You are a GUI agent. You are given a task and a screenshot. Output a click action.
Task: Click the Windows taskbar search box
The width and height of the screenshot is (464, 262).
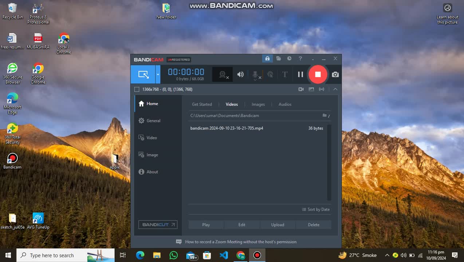point(66,255)
